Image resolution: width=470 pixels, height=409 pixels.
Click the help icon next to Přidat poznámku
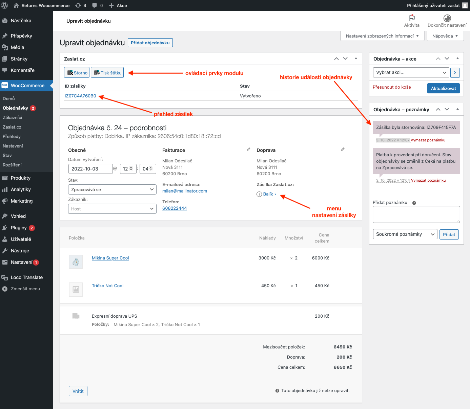414,203
